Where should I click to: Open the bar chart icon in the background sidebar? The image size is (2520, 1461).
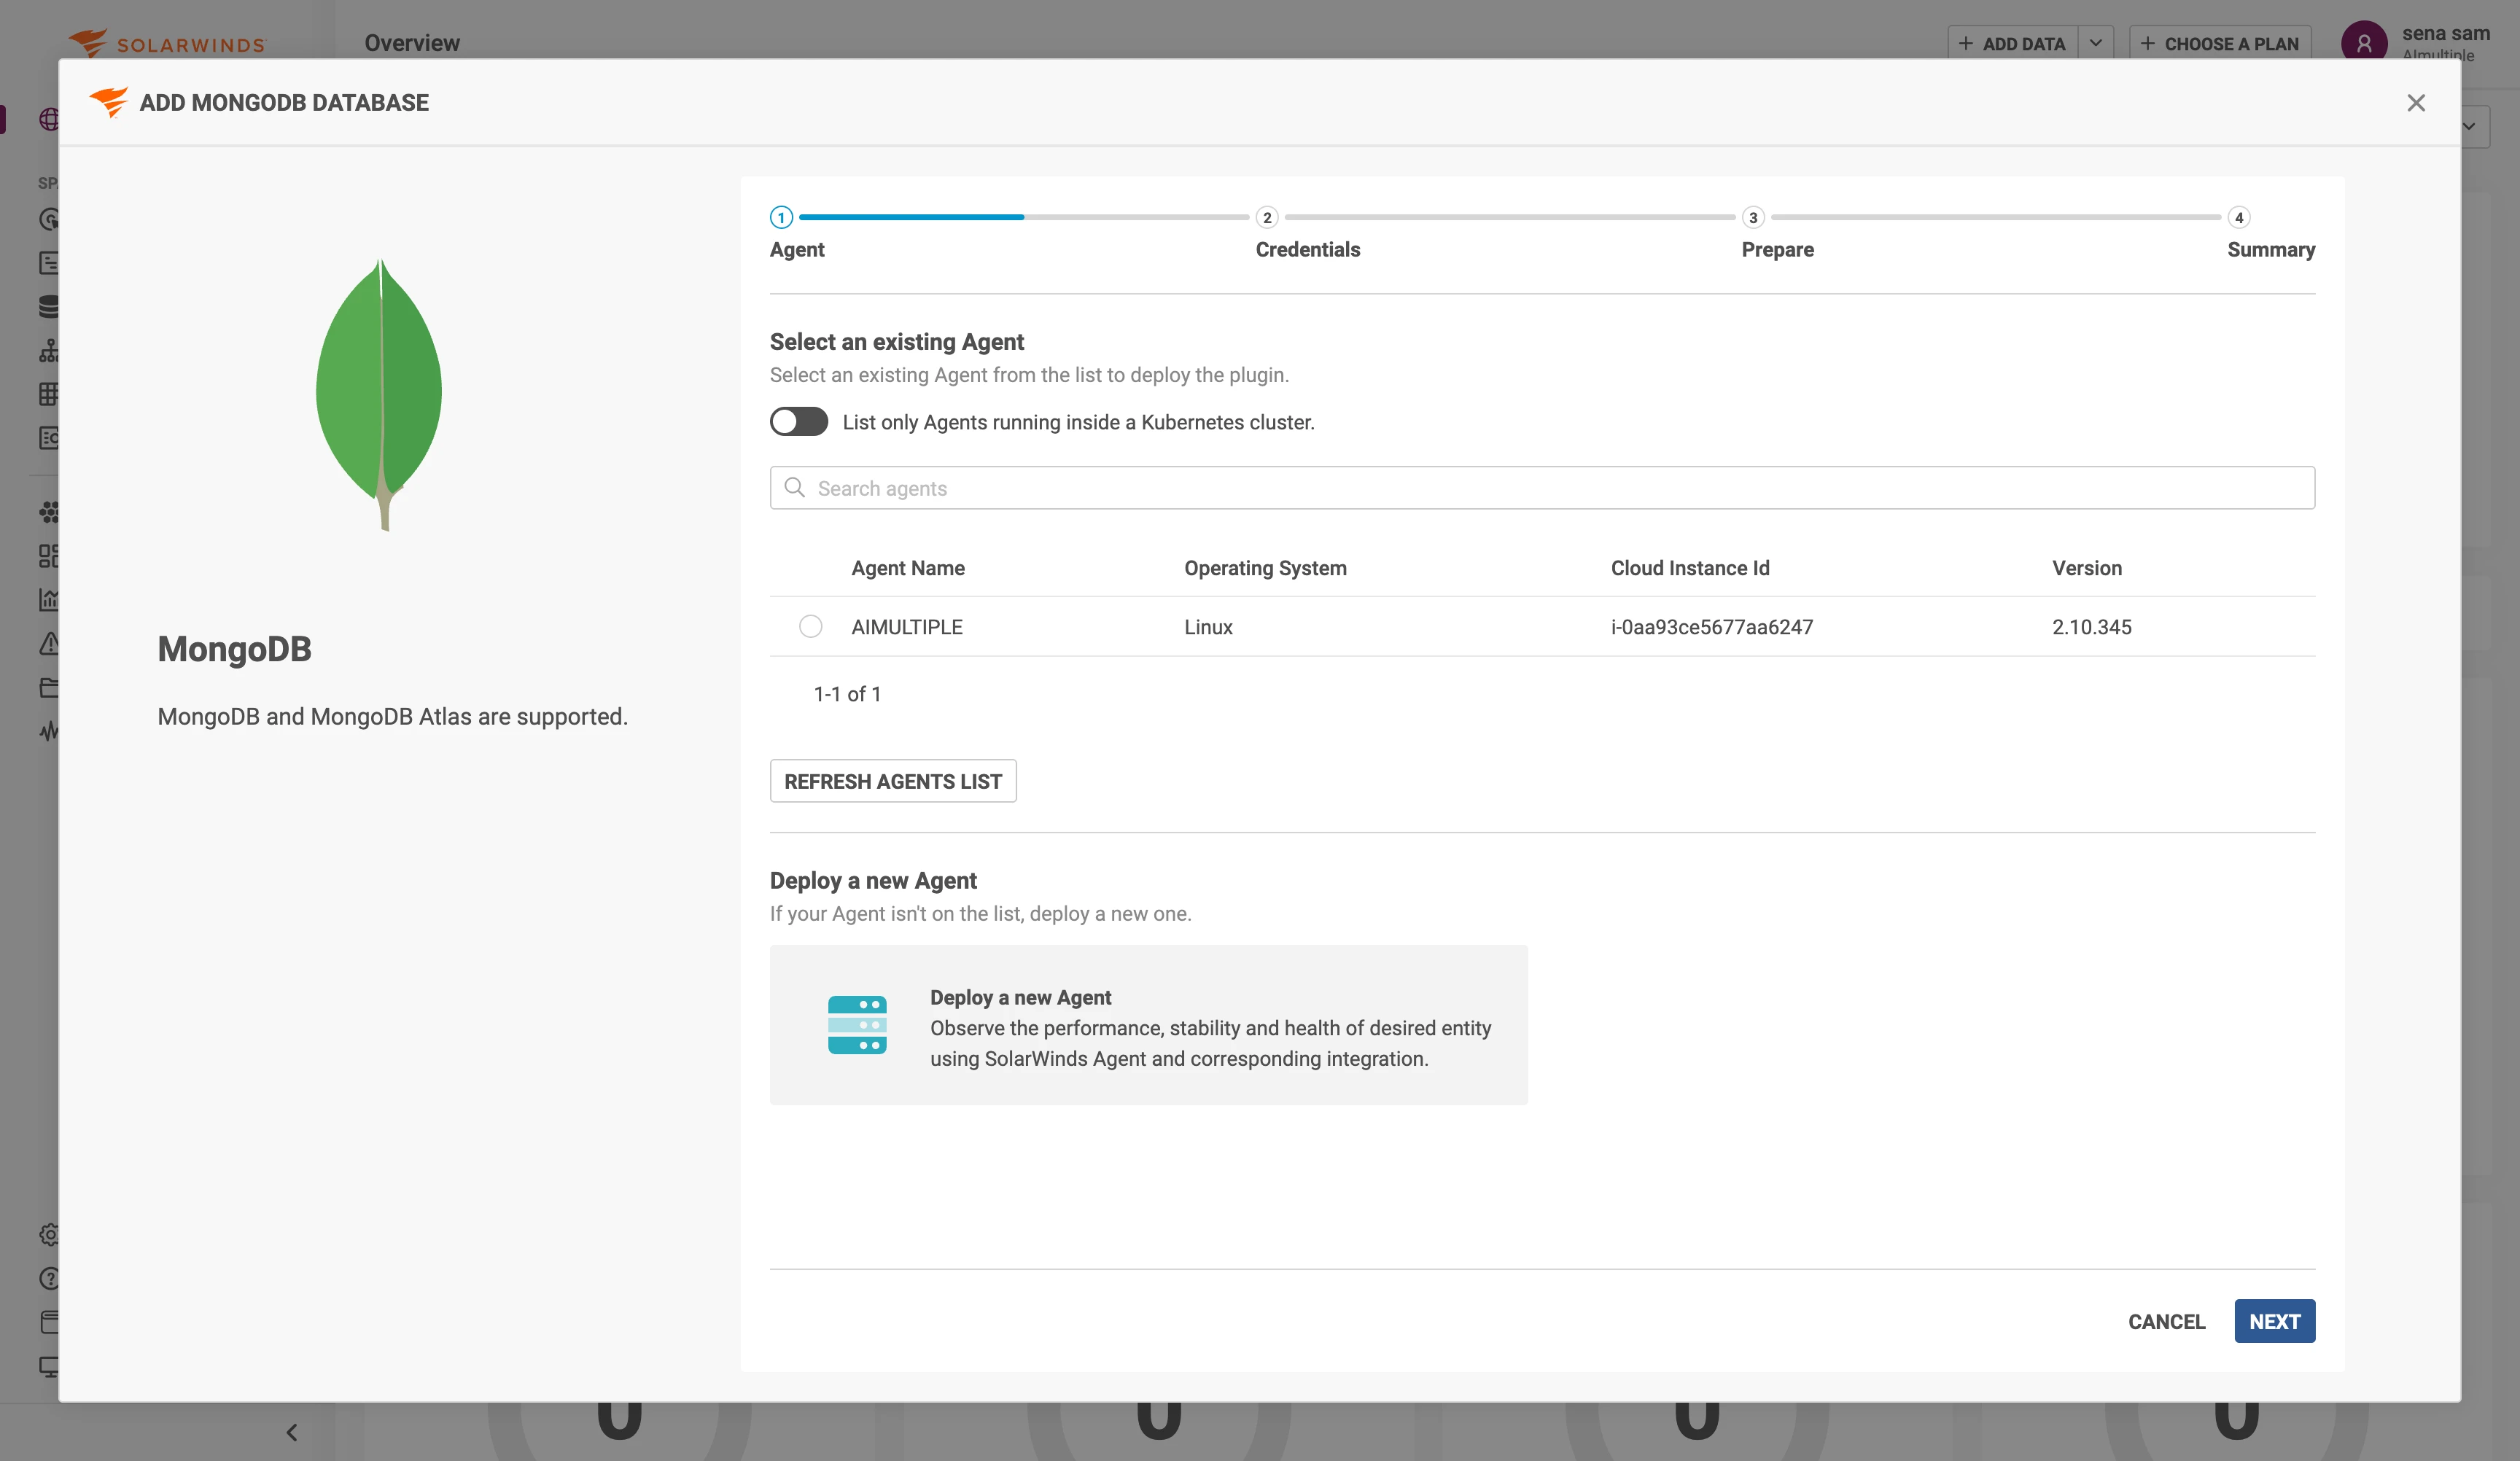click(x=48, y=599)
